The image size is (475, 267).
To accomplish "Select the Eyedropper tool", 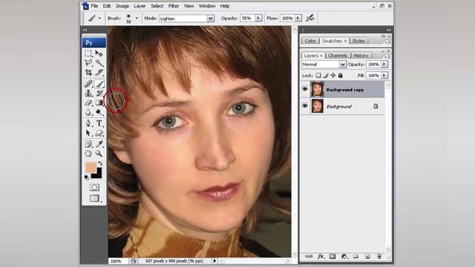I will [x=99, y=144].
